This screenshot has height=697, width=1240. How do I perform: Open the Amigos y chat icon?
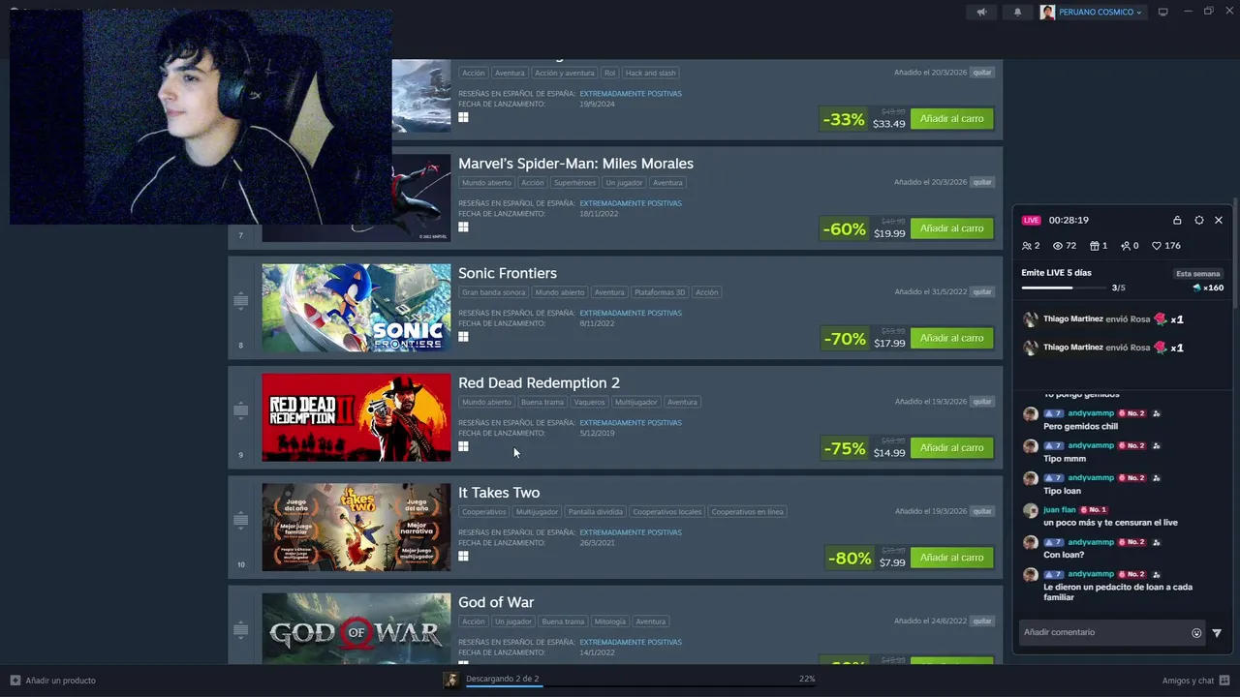point(1224,680)
